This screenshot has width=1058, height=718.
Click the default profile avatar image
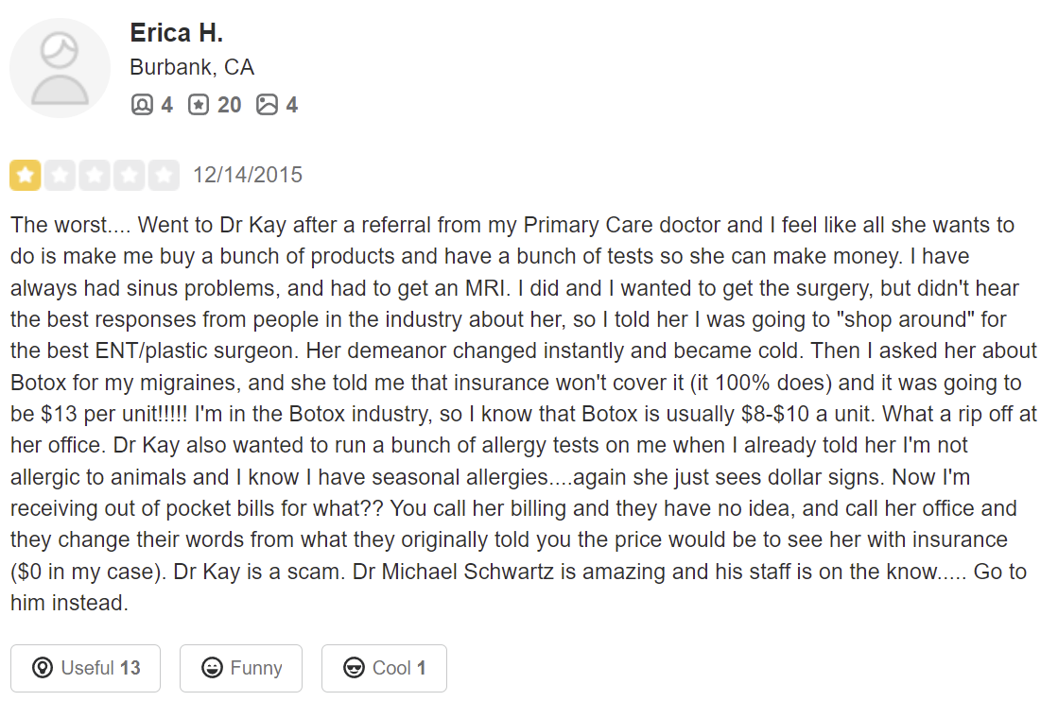60,68
